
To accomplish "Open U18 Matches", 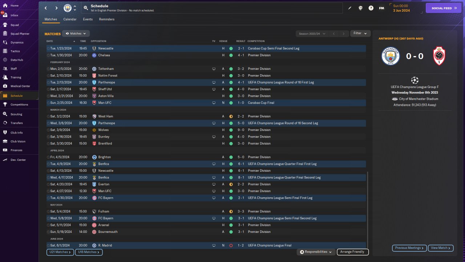I will click(89, 252).
